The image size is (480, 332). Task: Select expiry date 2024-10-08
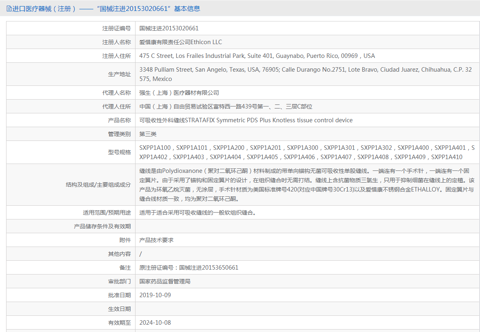coord(155,322)
